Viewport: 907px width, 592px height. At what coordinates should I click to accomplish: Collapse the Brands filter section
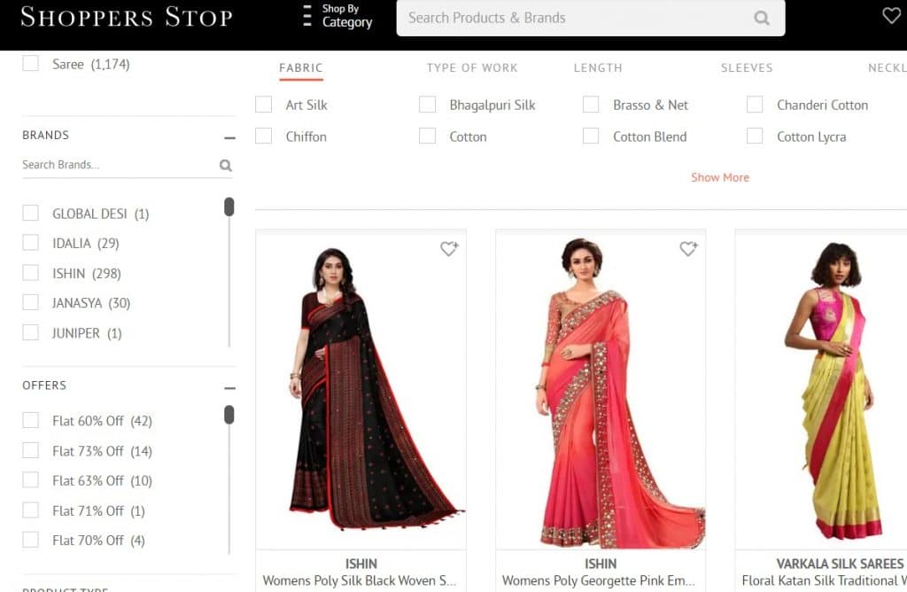229,137
